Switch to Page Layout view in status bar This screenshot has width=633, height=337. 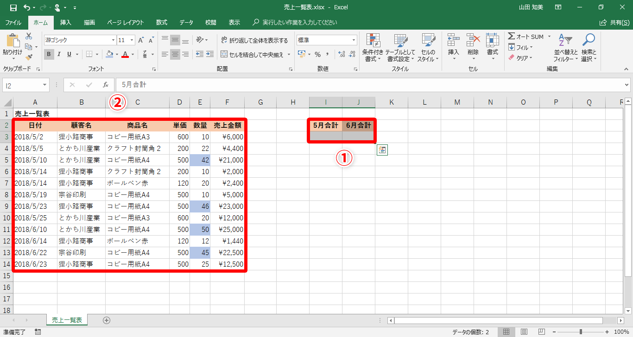click(x=524, y=331)
